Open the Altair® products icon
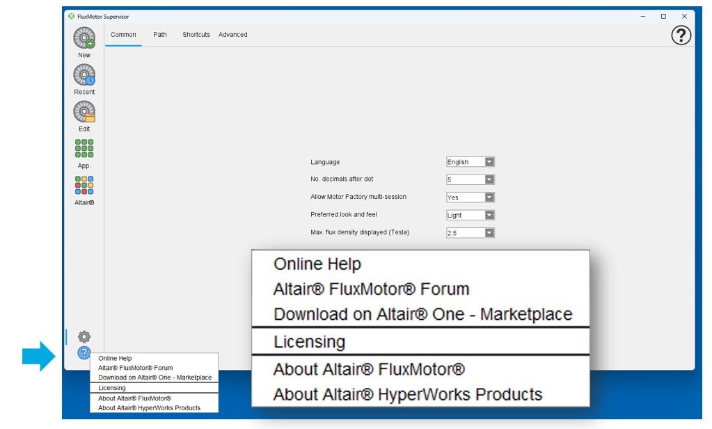 point(84,186)
